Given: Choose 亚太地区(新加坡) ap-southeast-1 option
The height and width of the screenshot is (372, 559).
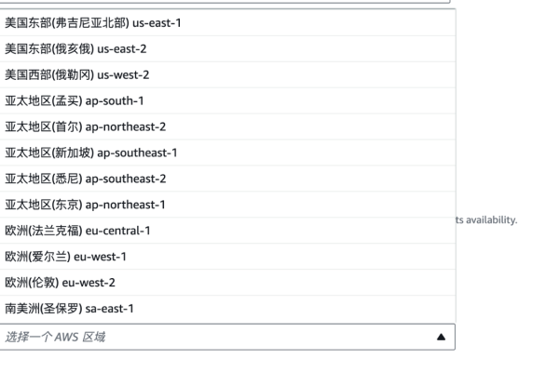Looking at the screenshot, I should (x=227, y=153).
